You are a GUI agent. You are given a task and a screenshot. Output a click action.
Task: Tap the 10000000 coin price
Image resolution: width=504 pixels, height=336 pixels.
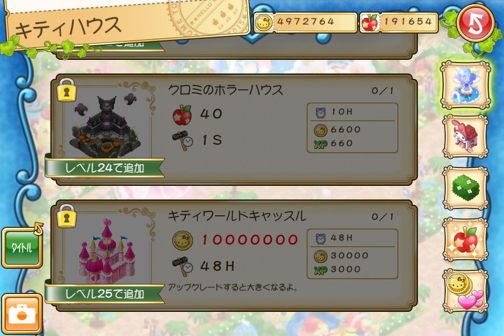pyautogui.click(x=250, y=240)
